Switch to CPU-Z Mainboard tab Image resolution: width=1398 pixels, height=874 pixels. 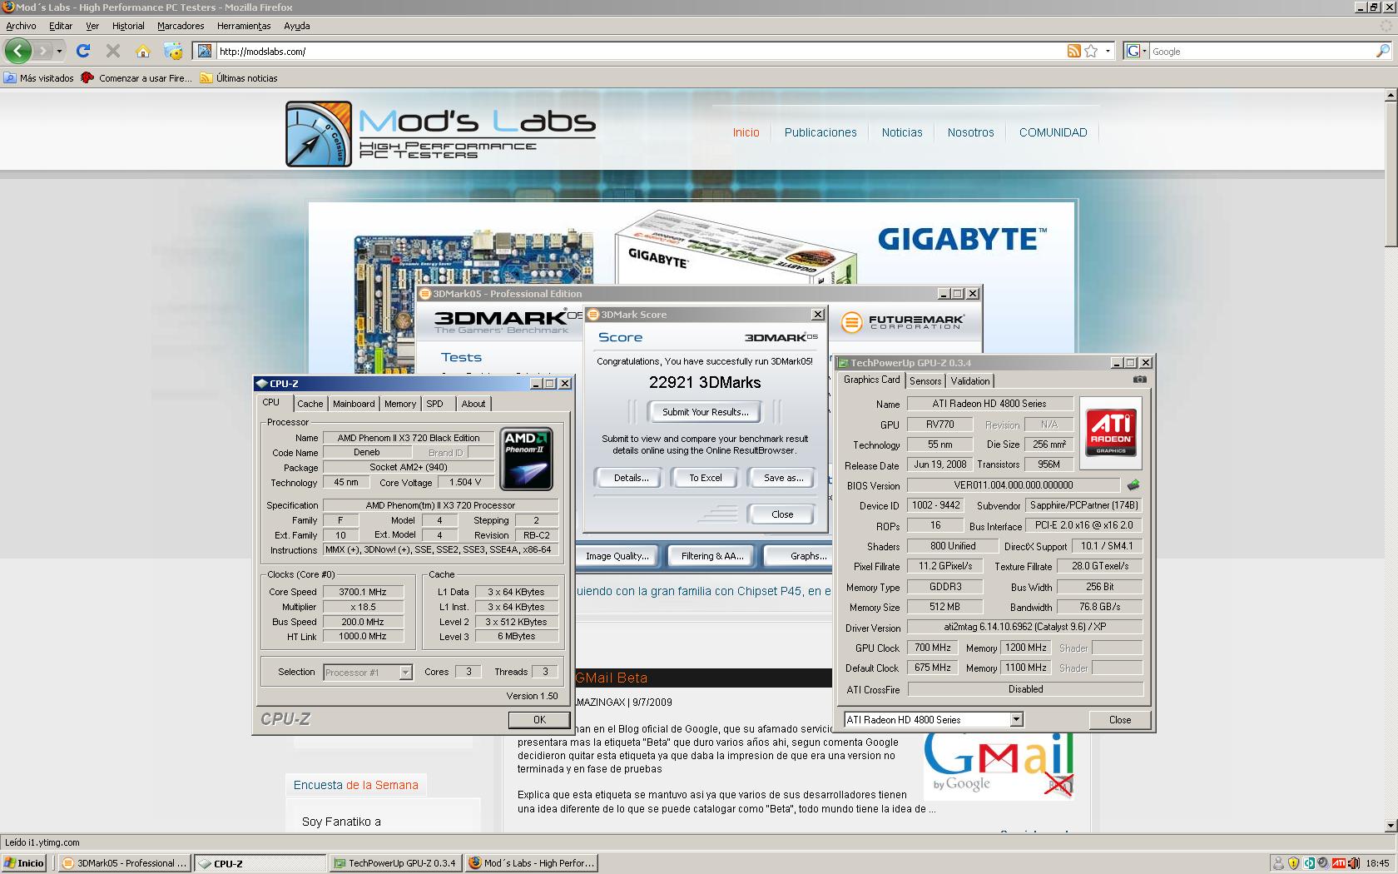(354, 404)
